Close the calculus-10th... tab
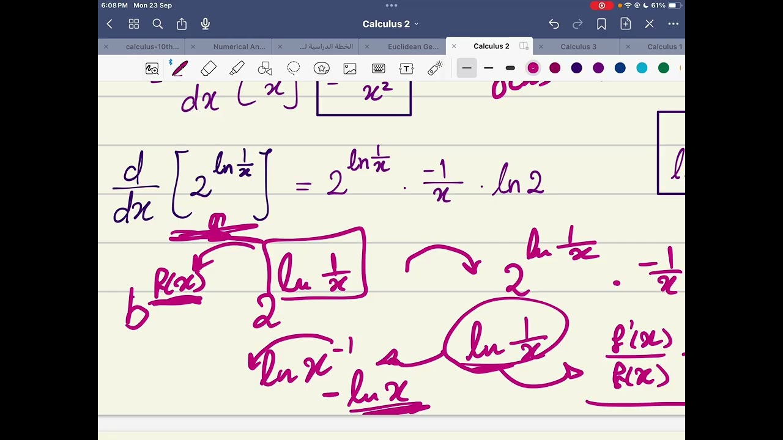Screen dimensions: 783x440 [106, 46]
